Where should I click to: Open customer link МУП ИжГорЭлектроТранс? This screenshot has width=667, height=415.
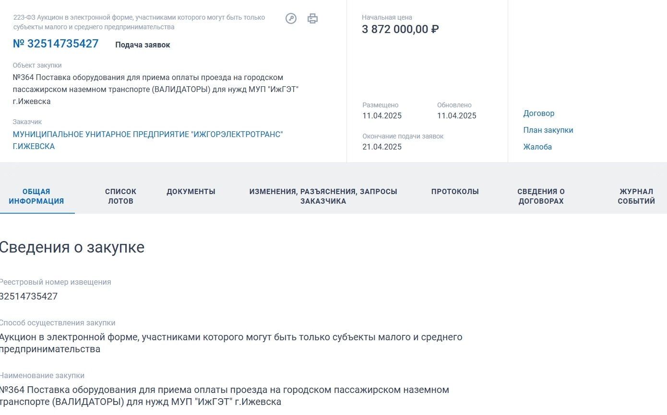pos(148,140)
